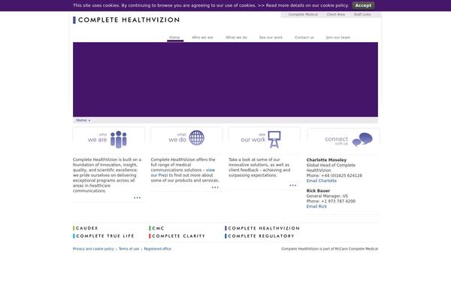Open the Client Area top link
Viewport: 451px width, 301px height.
[x=336, y=14]
